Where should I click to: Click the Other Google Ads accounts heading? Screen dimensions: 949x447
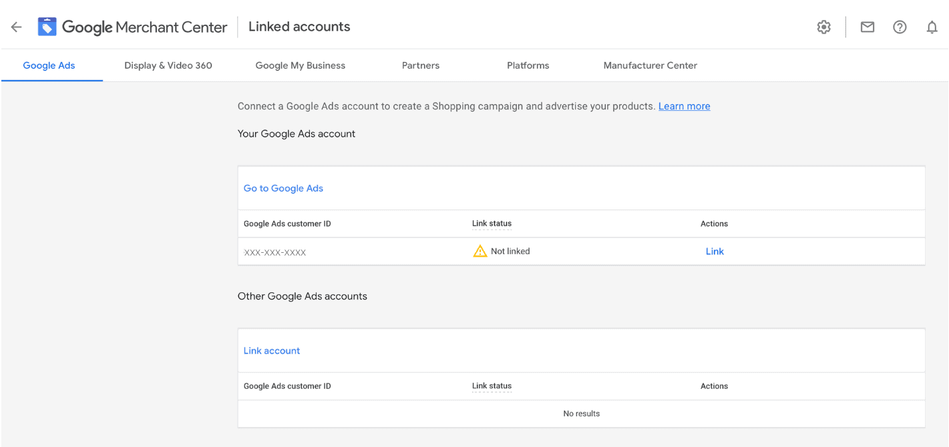pos(303,296)
